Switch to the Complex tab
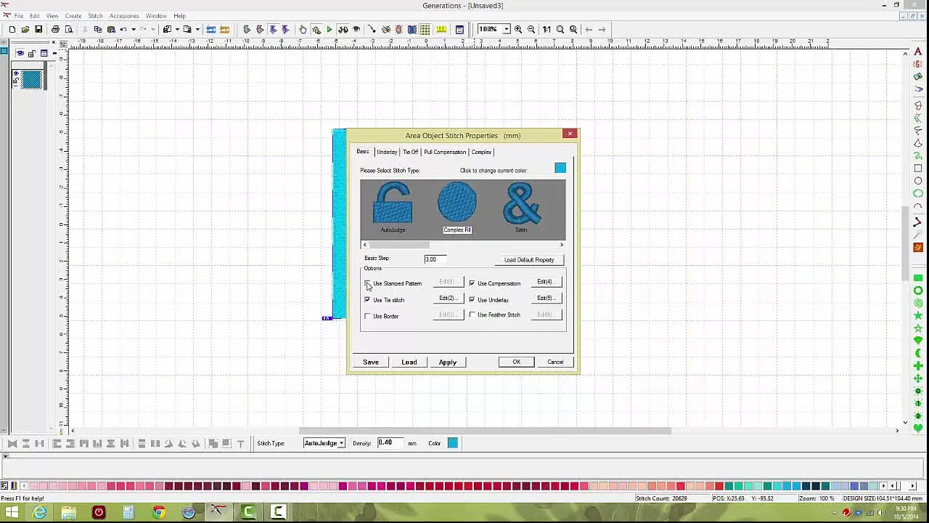The image size is (929, 523). 481,152
